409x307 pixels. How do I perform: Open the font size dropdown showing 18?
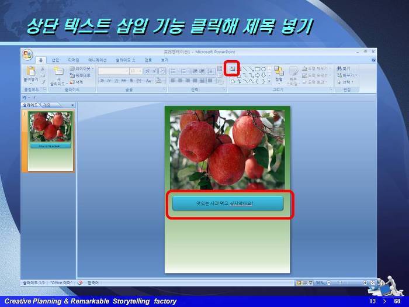[x=136, y=71]
